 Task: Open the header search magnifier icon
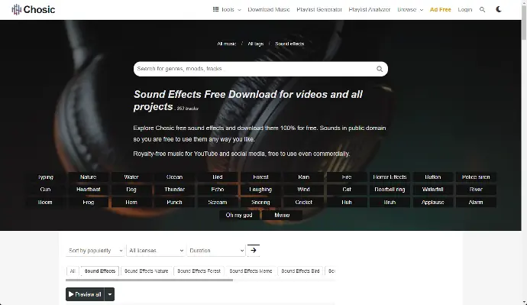click(482, 9)
